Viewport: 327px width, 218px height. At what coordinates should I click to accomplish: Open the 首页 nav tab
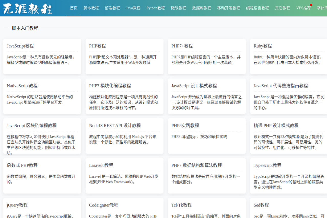[74, 8]
